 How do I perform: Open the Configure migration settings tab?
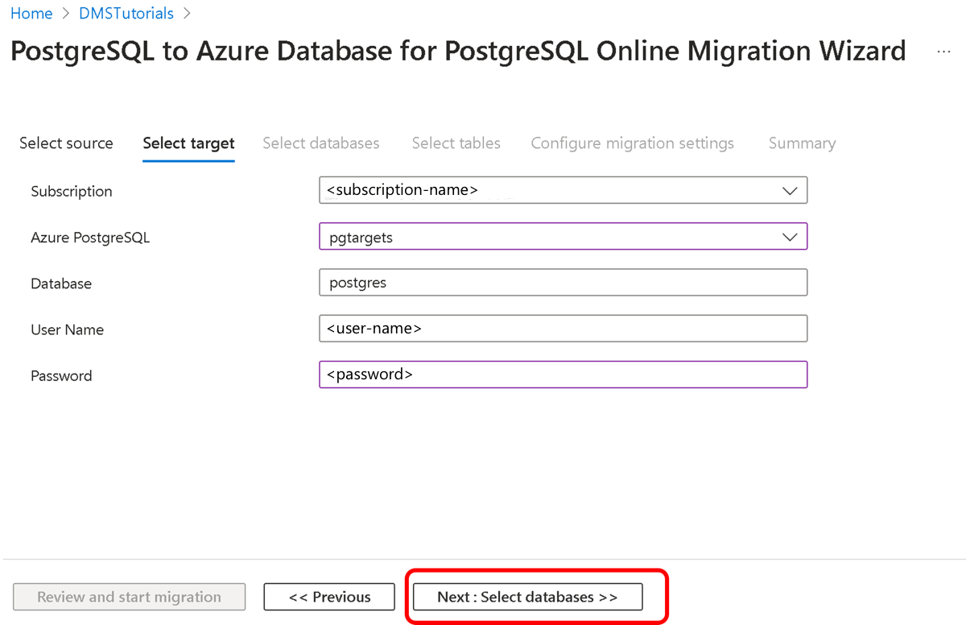point(632,143)
